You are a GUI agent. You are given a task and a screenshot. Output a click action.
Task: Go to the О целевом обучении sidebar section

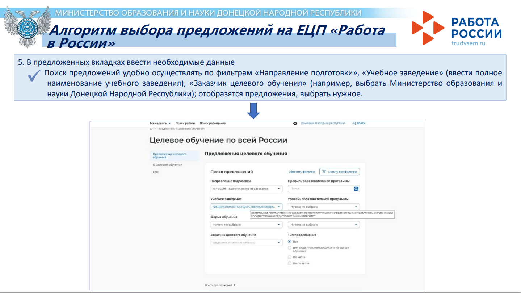click(168, 165)
